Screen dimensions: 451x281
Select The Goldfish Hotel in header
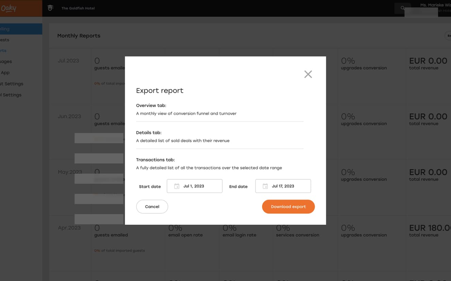[x=78, y=8]
